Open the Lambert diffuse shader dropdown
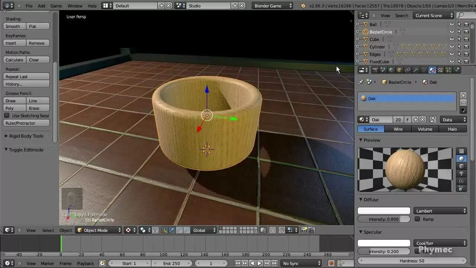This screenshot has height=268, width=476. click(x=440, y=211)
